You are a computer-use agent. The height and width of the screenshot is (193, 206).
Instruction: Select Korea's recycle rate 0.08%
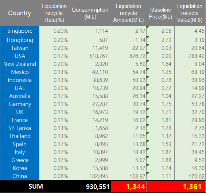click(x=54, y=168)
